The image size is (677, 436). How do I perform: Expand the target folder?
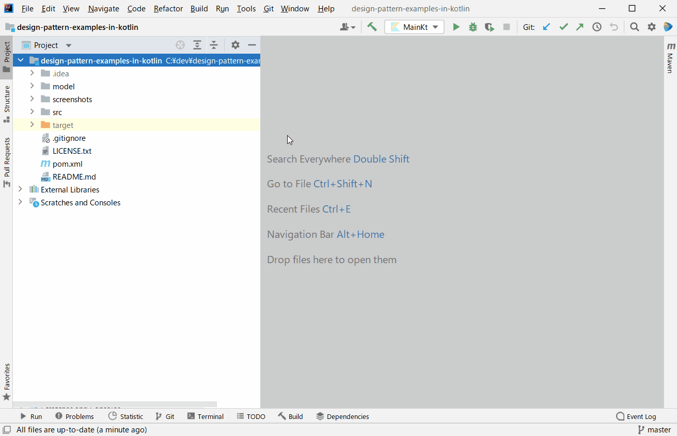tap(32, 125)
